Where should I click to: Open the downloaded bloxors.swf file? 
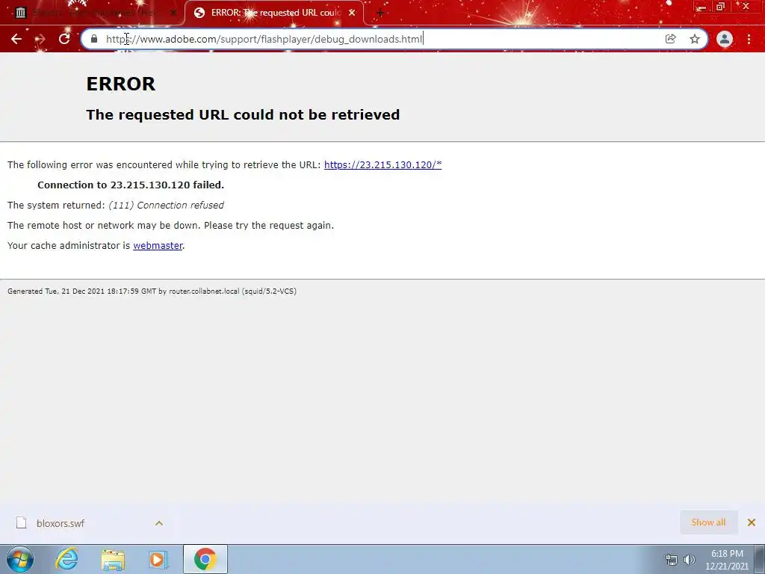click(60, 523)
